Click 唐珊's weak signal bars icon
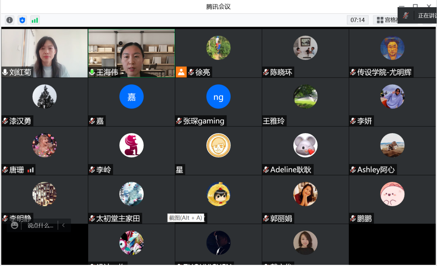Screen dimensions: 437x266 [31, 170]
